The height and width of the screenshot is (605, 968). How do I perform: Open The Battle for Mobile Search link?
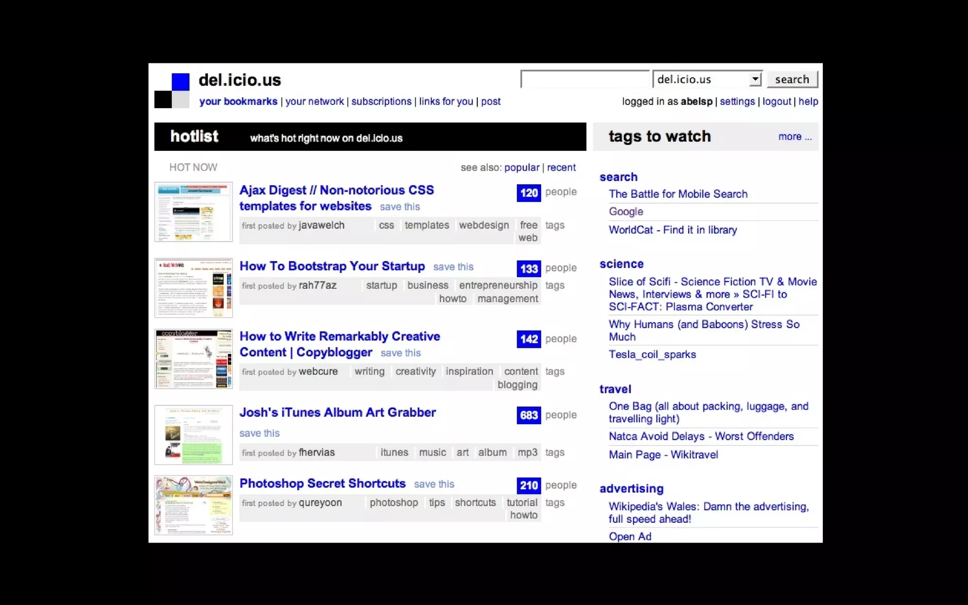coord(678,194)
